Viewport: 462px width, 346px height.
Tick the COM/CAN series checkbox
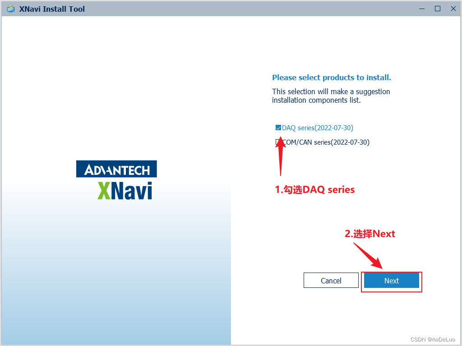pyautogui.click(x=277, y=142)
